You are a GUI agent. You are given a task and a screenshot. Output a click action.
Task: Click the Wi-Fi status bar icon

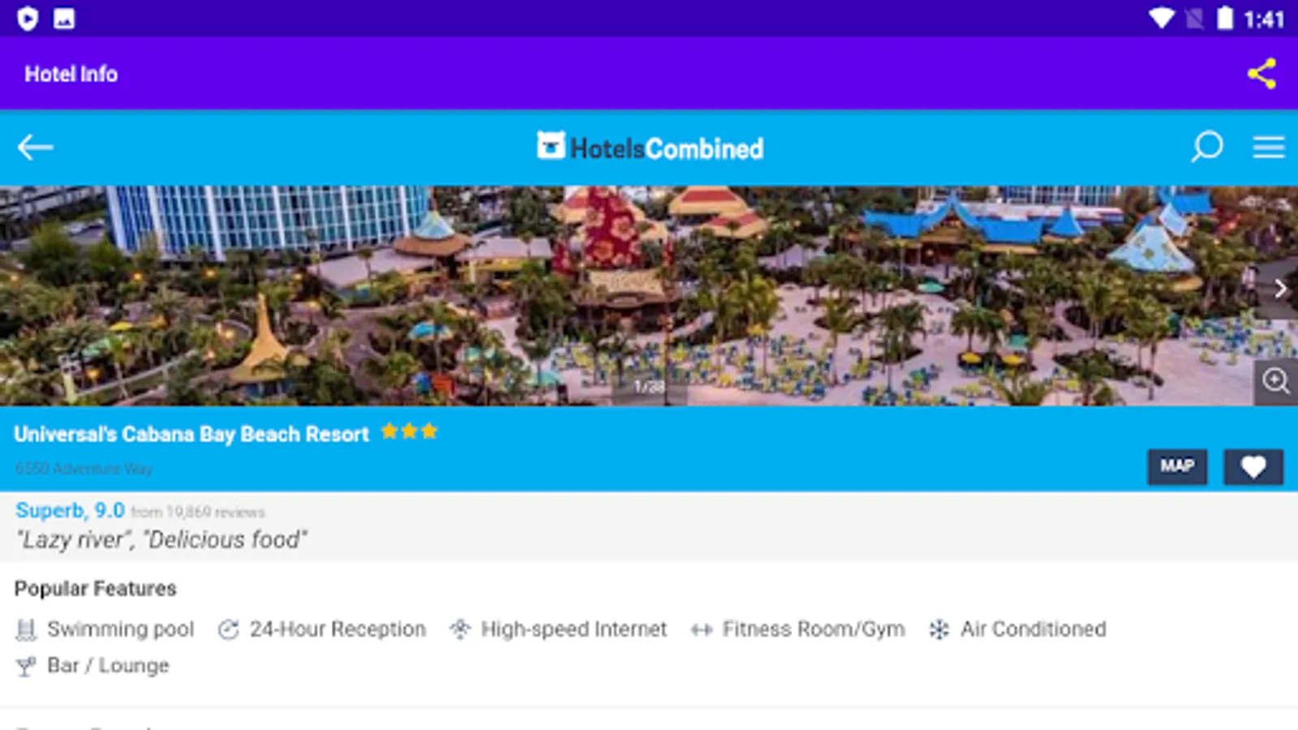coord(1161,18)
